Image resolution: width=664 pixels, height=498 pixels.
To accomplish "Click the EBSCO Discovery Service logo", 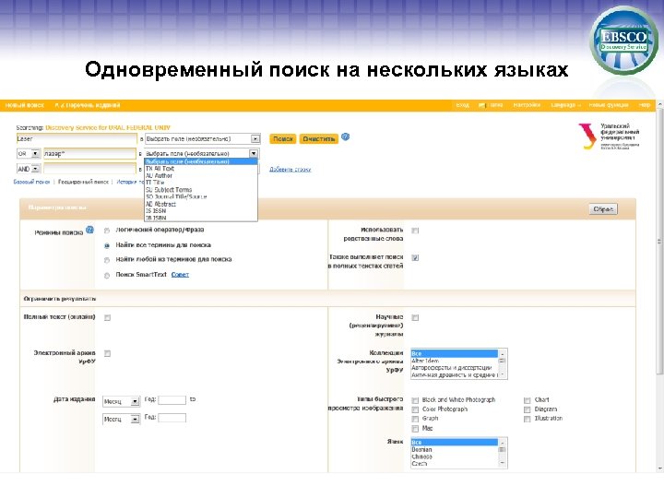I will tap(624, 41).
